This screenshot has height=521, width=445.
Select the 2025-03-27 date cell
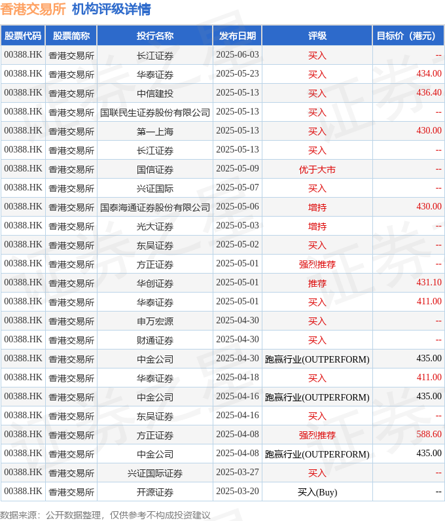[x=238, y=473]
